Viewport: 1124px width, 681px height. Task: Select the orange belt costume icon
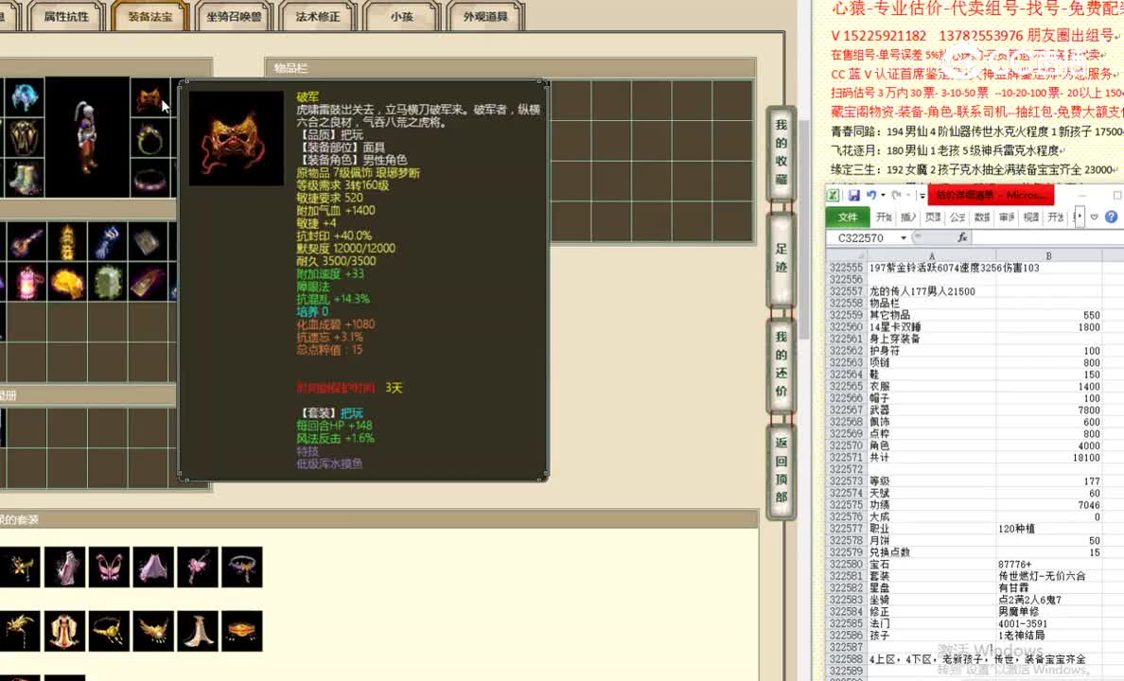click(242, 631)
